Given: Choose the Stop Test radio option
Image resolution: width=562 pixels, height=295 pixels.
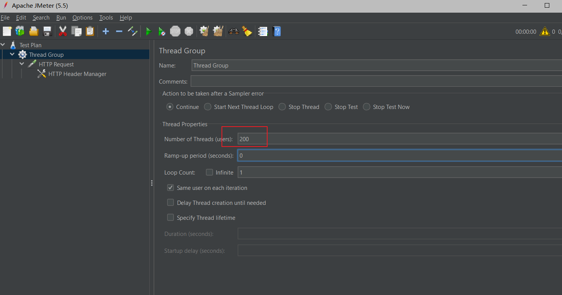Looking at the screenshot, I should point(328,107).
